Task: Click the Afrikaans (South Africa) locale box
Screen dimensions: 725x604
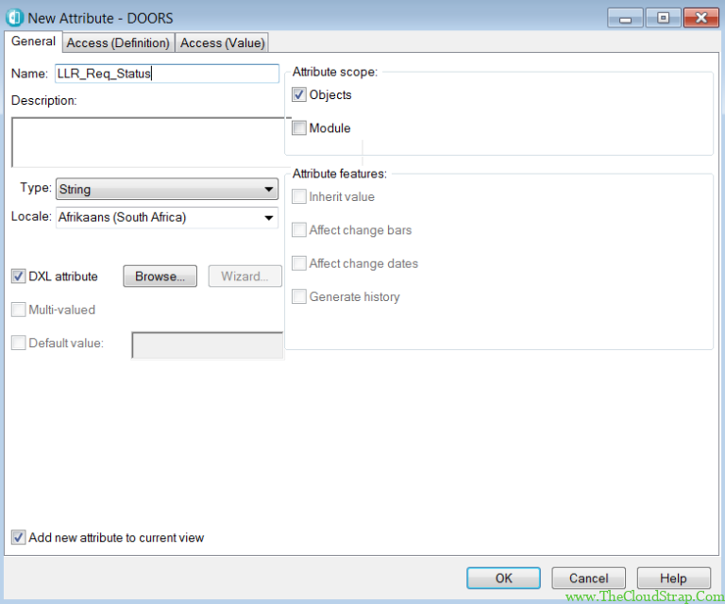Action: tap(156, 218)
